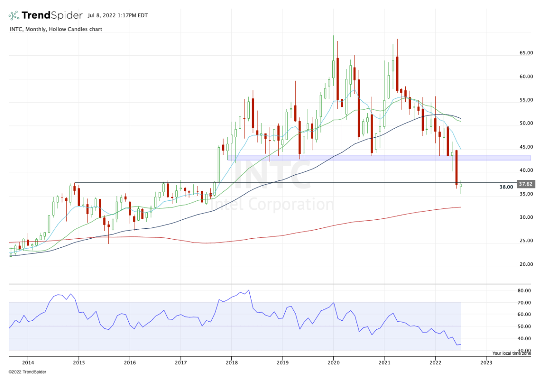The image size is (544, 376).
Task: Click the 45.00 price axis label
Action: pyautogui.click(x=525, y=147)
